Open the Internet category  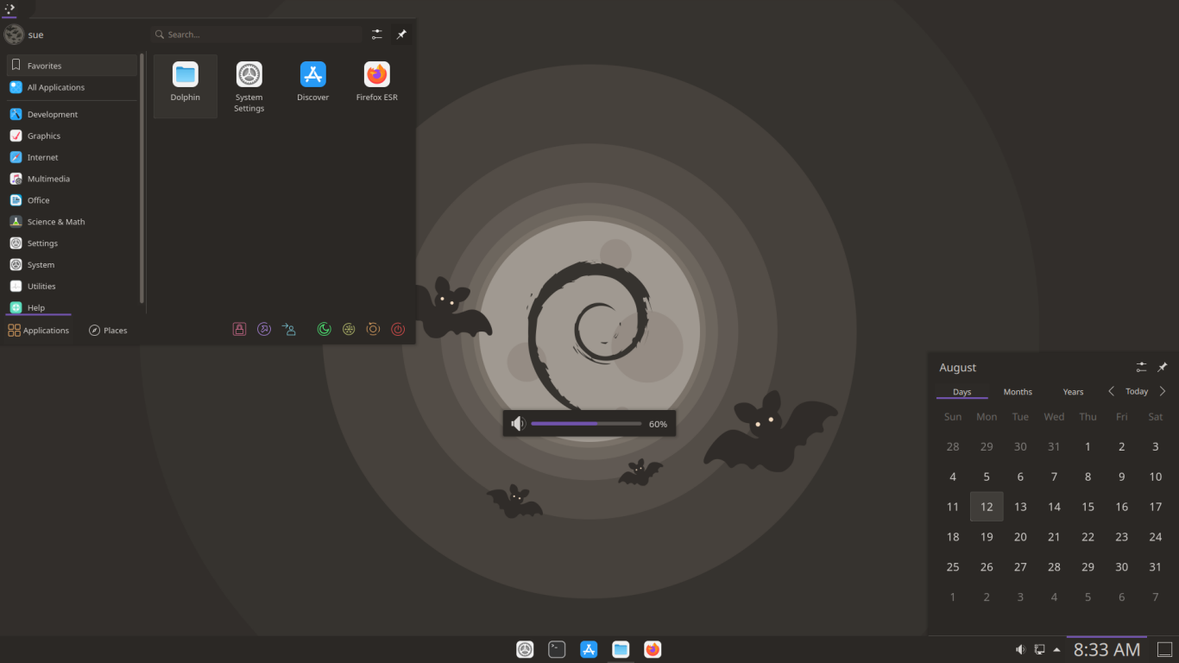[x=72, y=157]
